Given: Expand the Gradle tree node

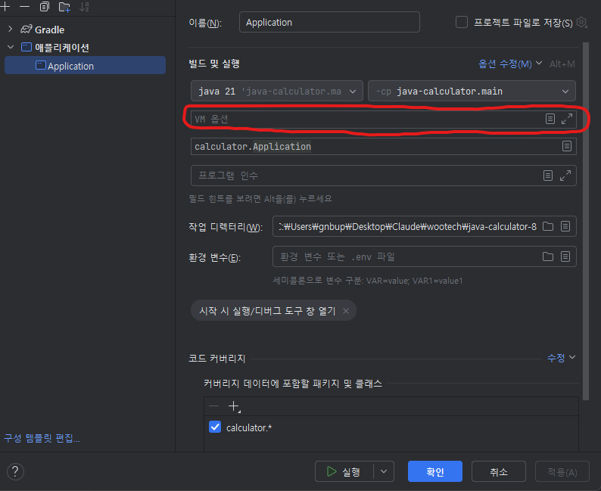Looking at the screenshot, I should (11, 29).
